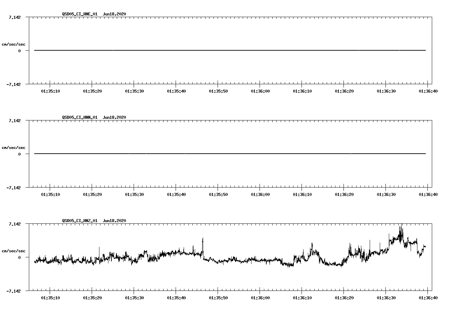Click the 01:35:50 time label on HNN plot

(x=218, y=194)
